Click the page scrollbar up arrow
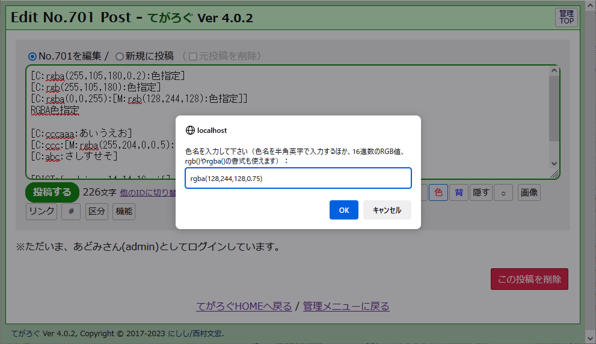 [591, 5]
